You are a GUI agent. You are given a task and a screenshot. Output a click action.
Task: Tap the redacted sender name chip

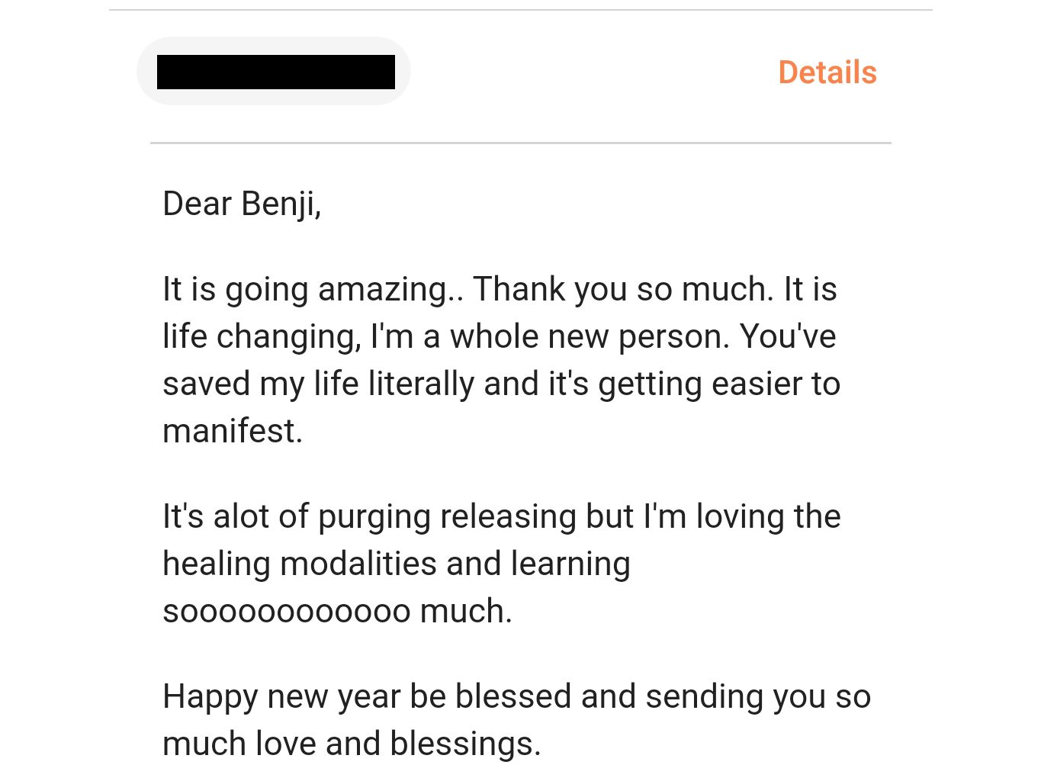[274, 71]
